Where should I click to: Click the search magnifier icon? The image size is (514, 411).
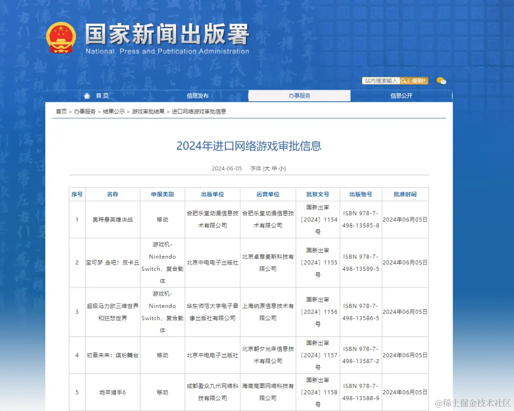[x=403, y=80]
